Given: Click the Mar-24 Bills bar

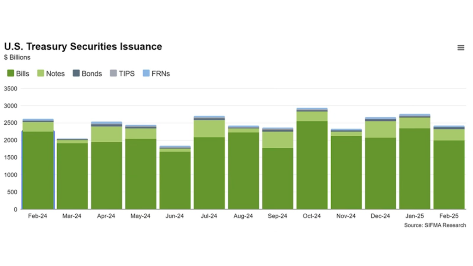Looking at the screenshot, I should pyautogui.click(x=72, y=176).
